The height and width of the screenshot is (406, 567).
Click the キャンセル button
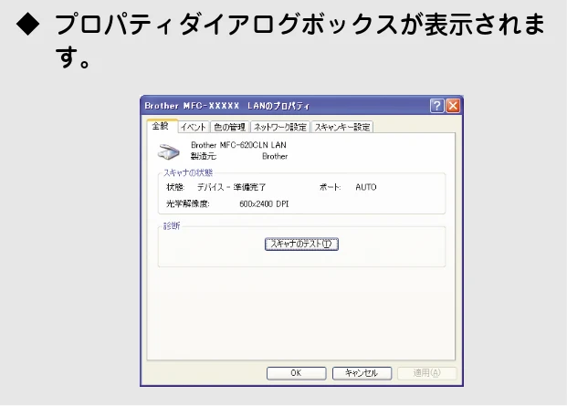(x=362, y=373)
